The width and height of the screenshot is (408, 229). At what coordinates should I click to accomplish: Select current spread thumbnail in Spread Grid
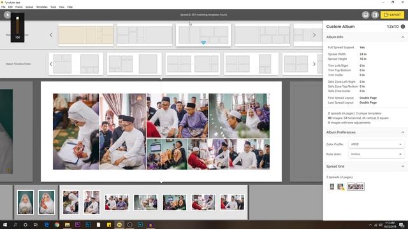(356, 186)
